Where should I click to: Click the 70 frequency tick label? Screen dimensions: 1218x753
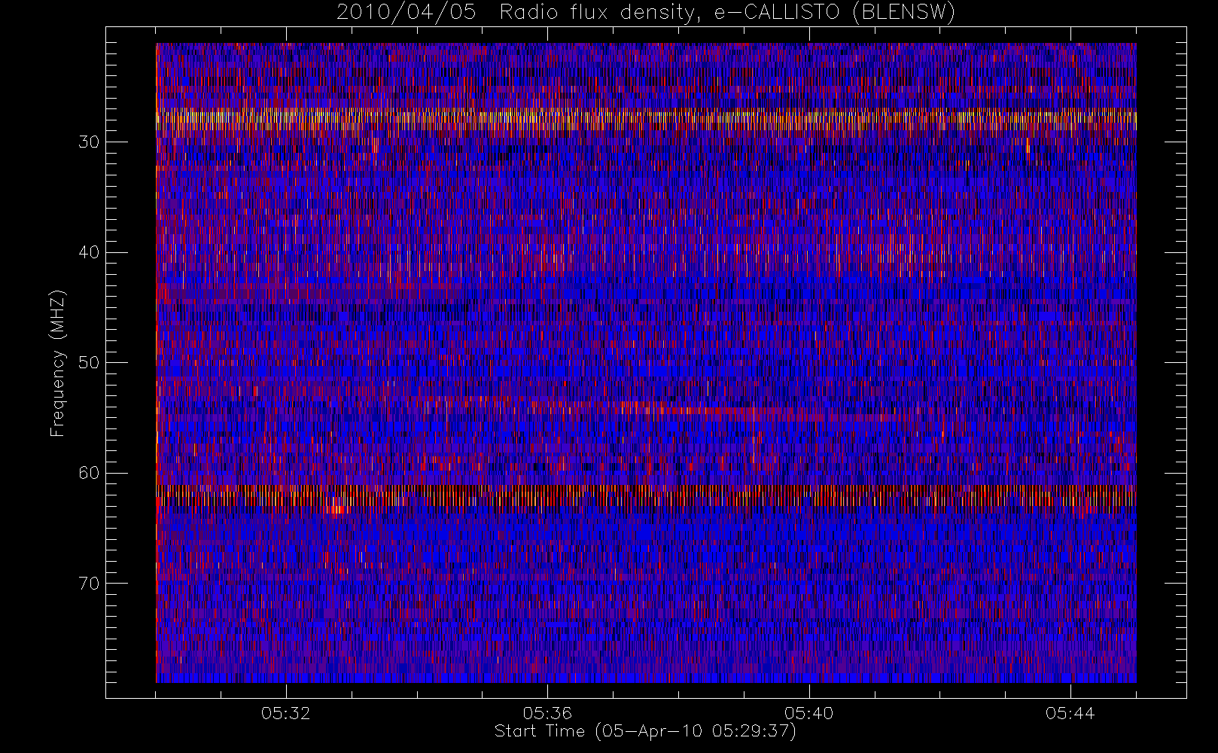tap(89, 584)
